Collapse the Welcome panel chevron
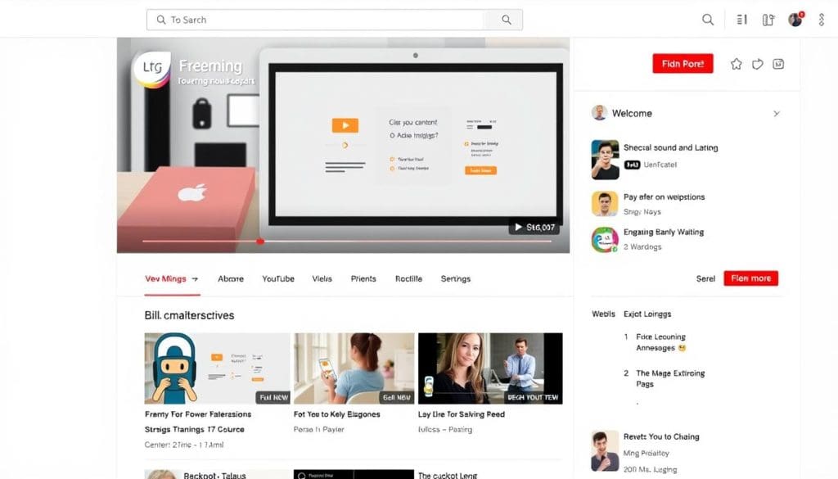 click(x=776, y=114)
